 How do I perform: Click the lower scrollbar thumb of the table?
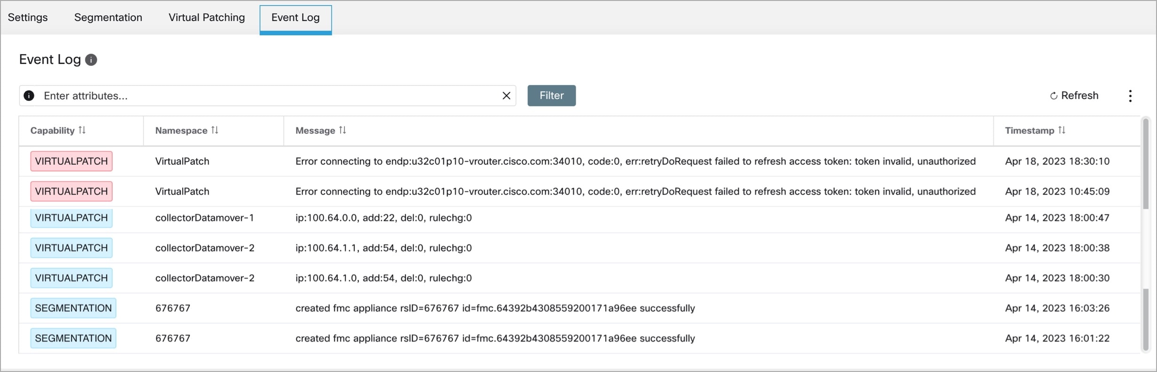(1146, 320)
